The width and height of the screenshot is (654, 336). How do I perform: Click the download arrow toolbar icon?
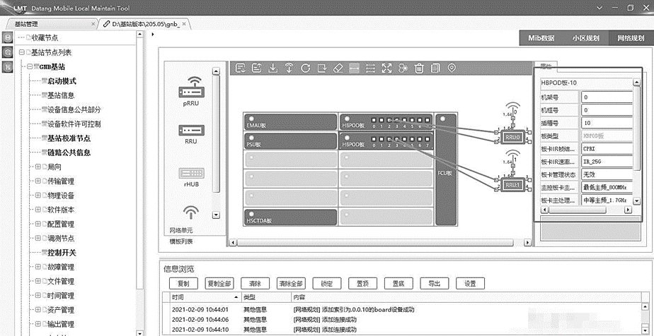click(x=272, y=68)
